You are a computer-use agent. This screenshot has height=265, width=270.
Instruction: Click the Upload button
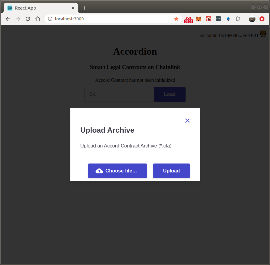click(x=171, y=171)
